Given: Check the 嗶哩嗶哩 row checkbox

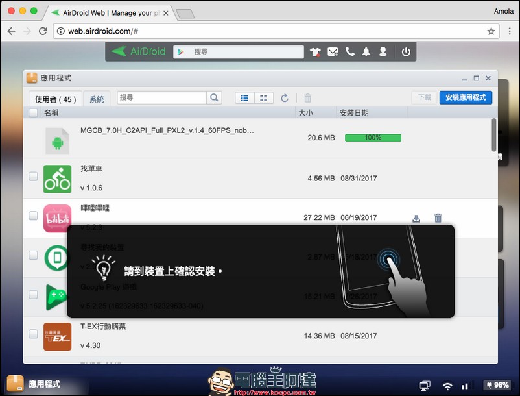Looking at the screenshot, I should pos(33,216).
